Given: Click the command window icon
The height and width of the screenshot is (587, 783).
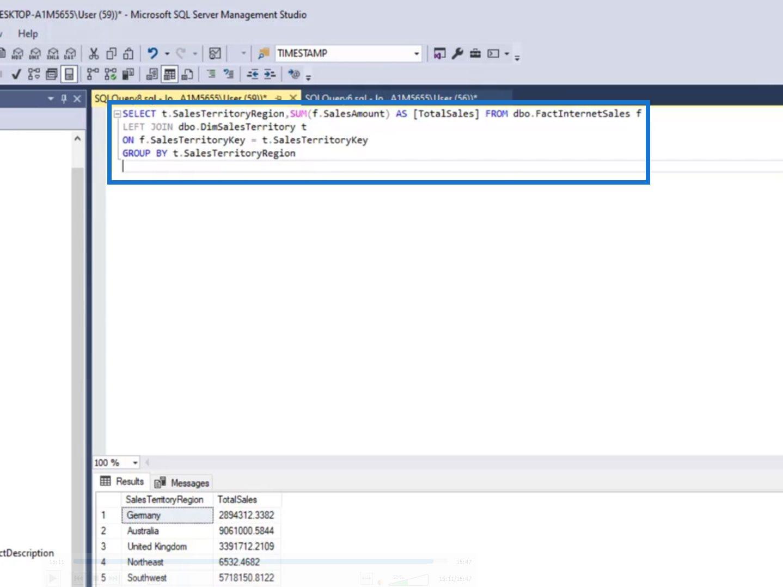Looking at the screenshot, I should click(x=493, y=53).
